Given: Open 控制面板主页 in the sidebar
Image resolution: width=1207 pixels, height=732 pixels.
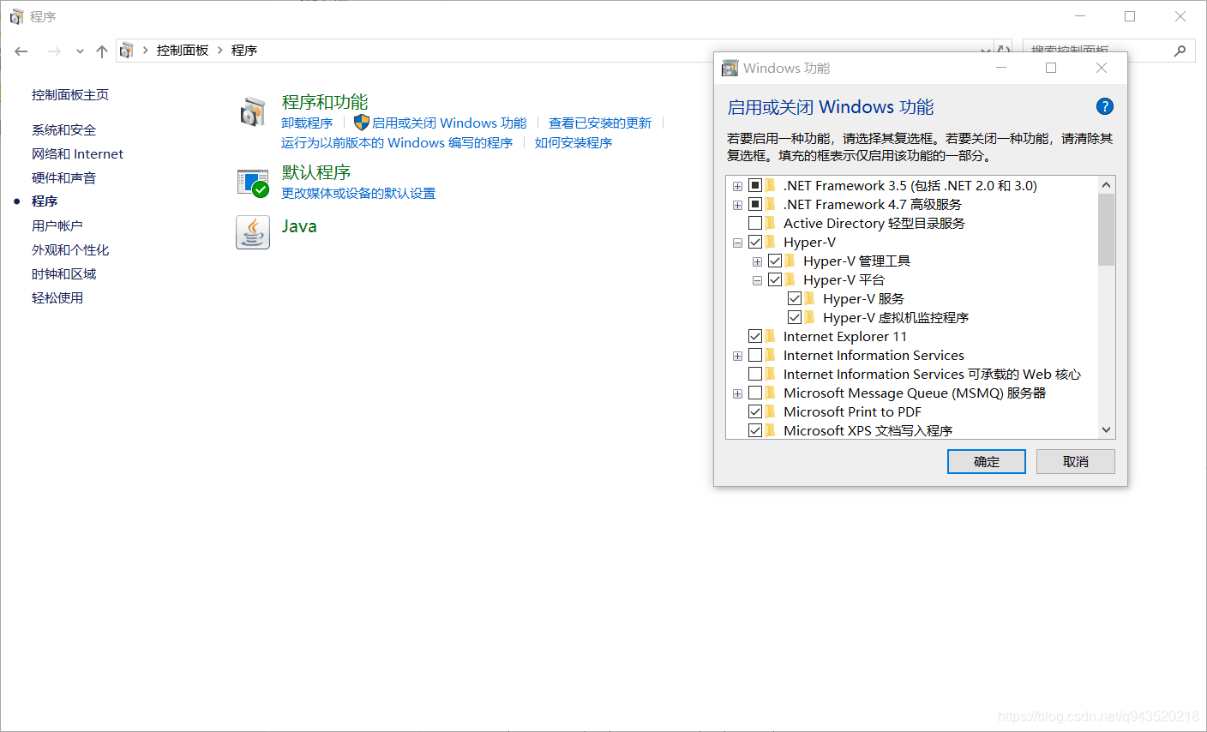Looking at the screenshot, I should (x=70, y=95).
